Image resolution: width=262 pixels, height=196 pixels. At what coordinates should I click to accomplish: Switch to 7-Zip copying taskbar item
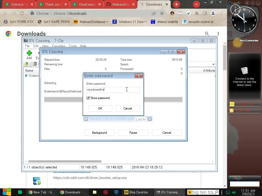pos(169,192)
